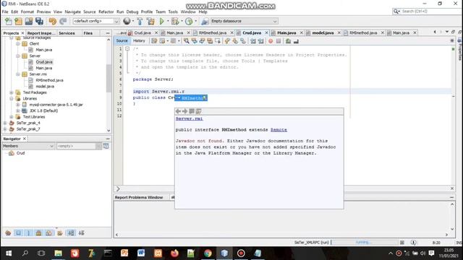Screen dimensions: 463x260
Task: Switch to the Services tab
Action: point(67,33)
